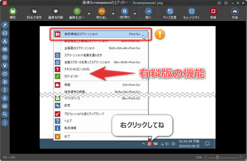Select the blur droplet tool
247x161 pixels.
[5, 98]
